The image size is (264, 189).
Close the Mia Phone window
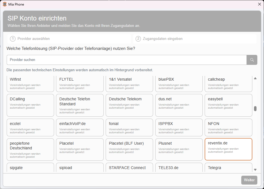pos(260,4)
